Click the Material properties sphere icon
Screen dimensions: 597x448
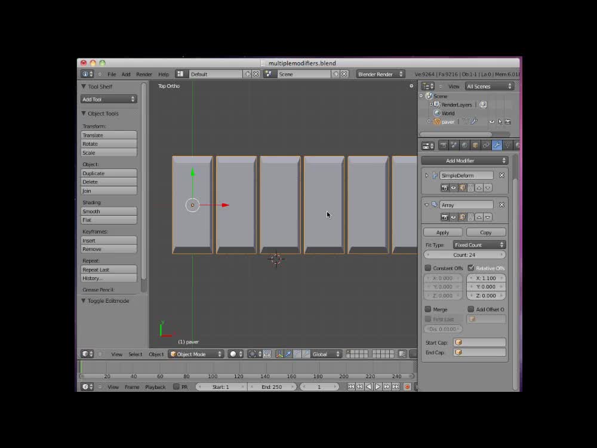click(517, 145)
